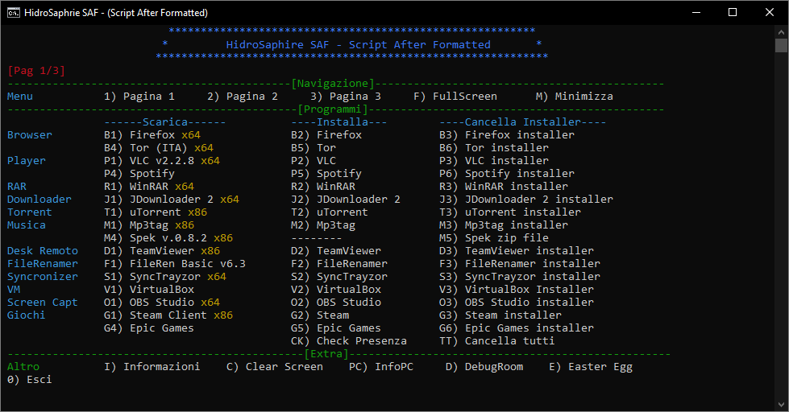The width and height of the screenshot is (789, 412).
Task: Click 'P1) VLC v2.2.8 x64' entry
Action: [162, 161]
